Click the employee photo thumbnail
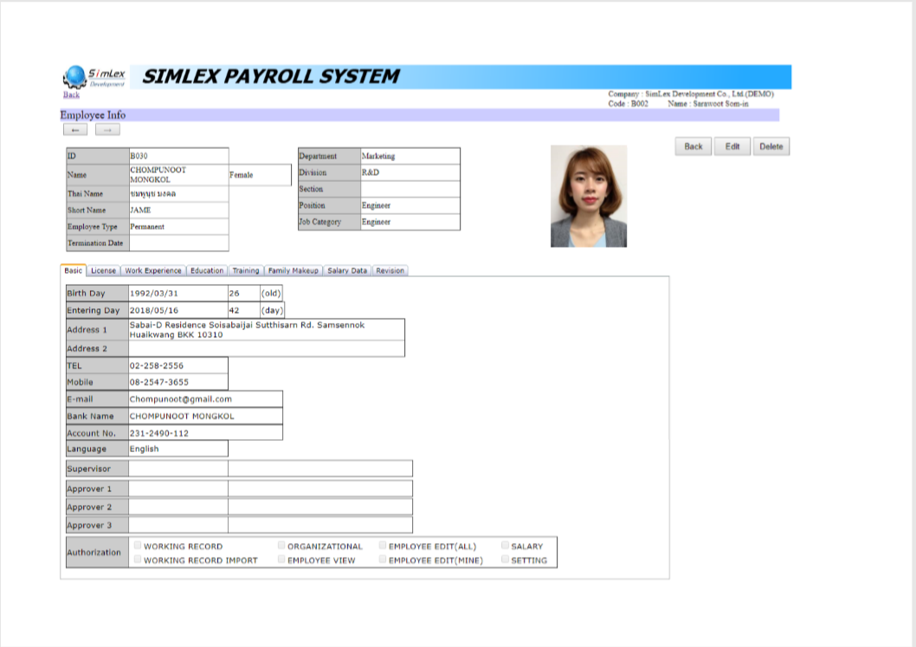 (x=589, y=195)
